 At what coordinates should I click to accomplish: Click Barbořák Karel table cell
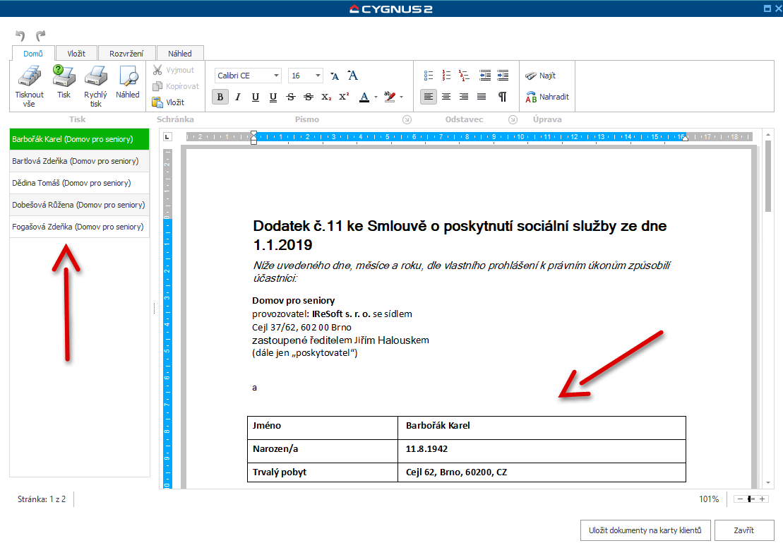[542, 428]
